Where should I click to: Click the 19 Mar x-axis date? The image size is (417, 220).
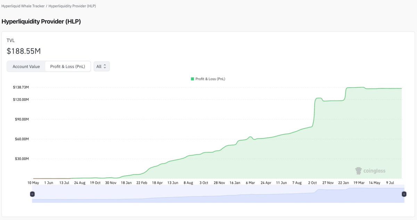(x=359, y=182)
